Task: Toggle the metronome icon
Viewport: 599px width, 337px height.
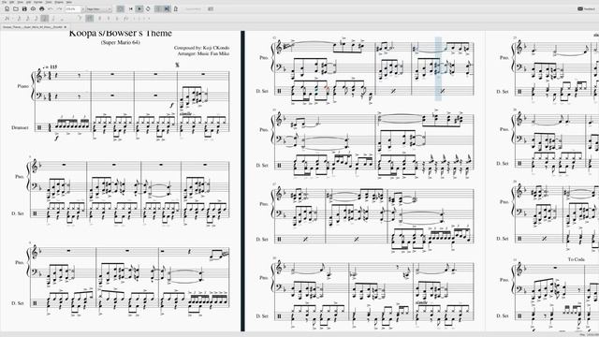Action: pyautogui.click(x=176, y=8)
